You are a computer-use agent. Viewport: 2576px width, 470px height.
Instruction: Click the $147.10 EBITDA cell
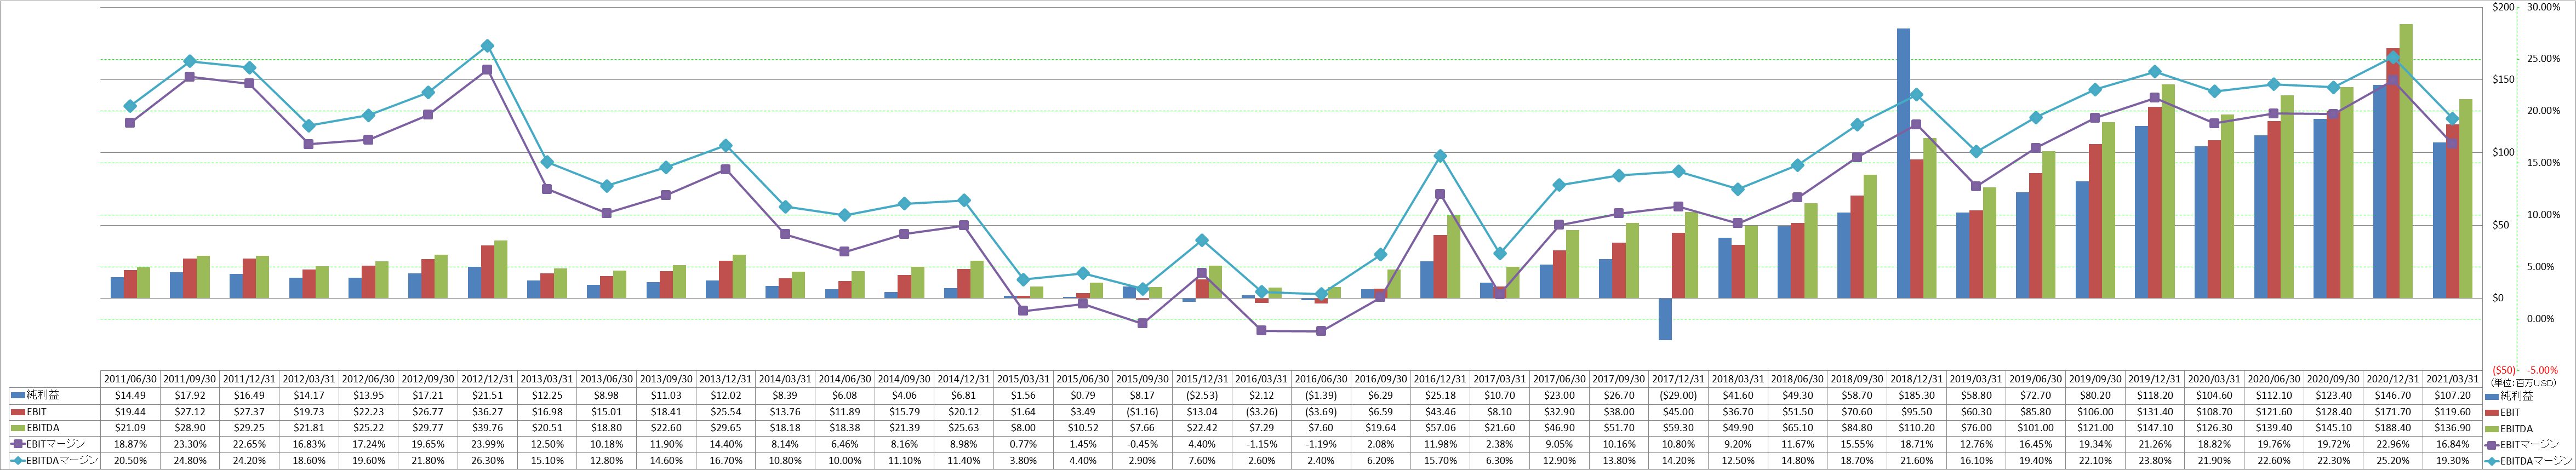pyautogui.click(x=2154, y=428)
